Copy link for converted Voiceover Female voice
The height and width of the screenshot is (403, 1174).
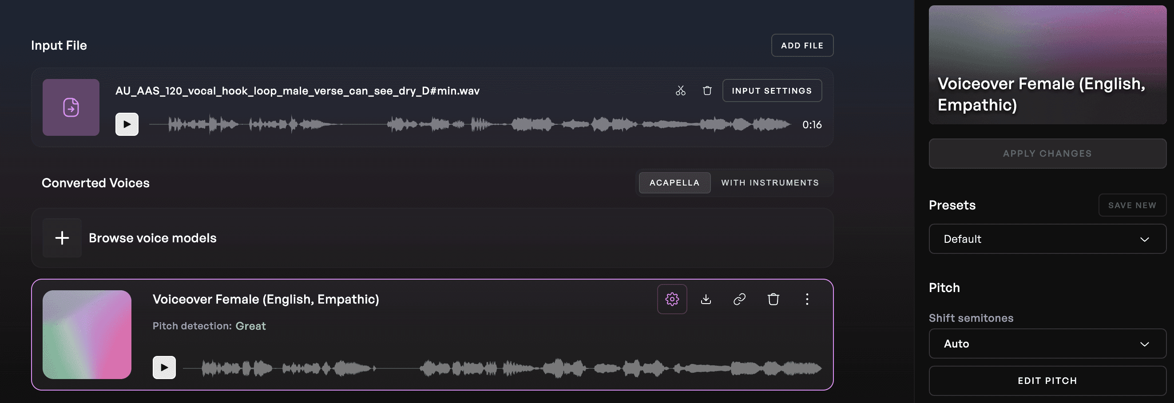[x=740, y=299]
